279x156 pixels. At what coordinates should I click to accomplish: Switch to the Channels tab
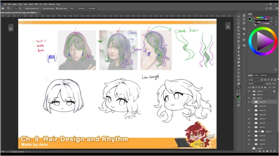pyautogui.click(x=263, y=75)
